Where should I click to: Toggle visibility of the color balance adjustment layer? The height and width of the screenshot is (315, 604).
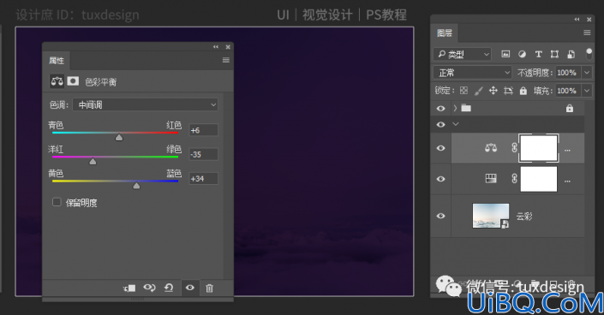[x=440, y=148]
